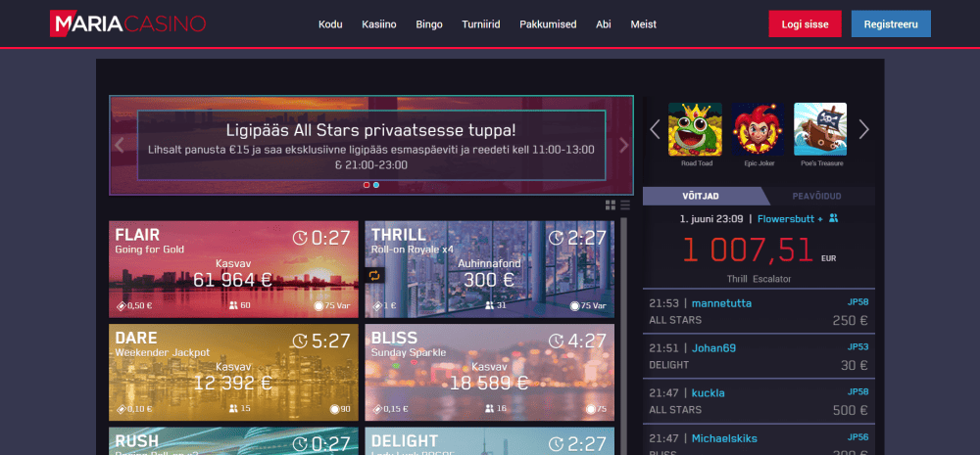Click the DELIGHT room timer clock icon

click(557, 444)
